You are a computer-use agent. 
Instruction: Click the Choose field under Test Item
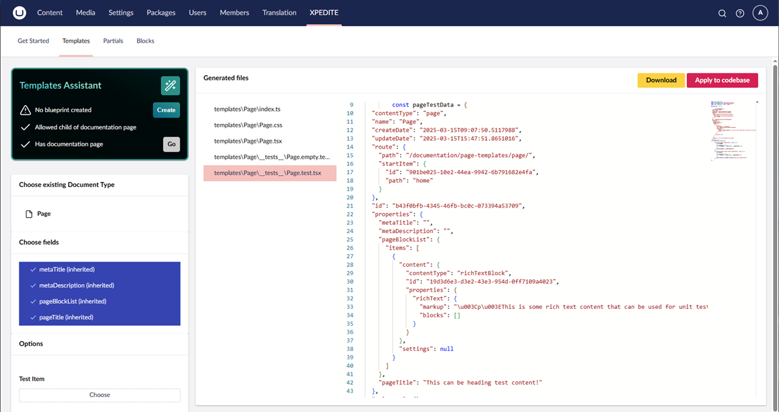(x=99, y=394)
